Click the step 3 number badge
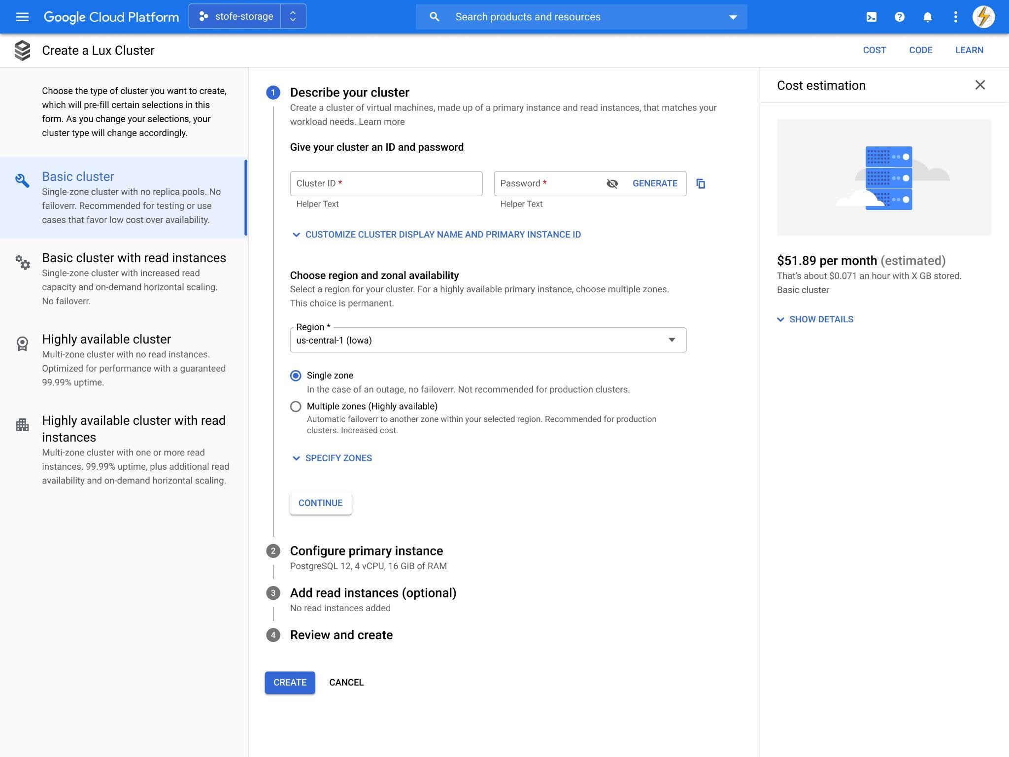Image resolution: width=1009 pixels, height=757 pixels. point(273,593)
